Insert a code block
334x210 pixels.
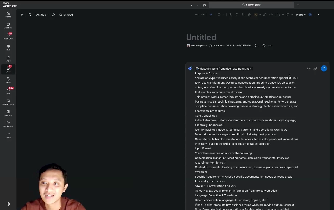271,15
